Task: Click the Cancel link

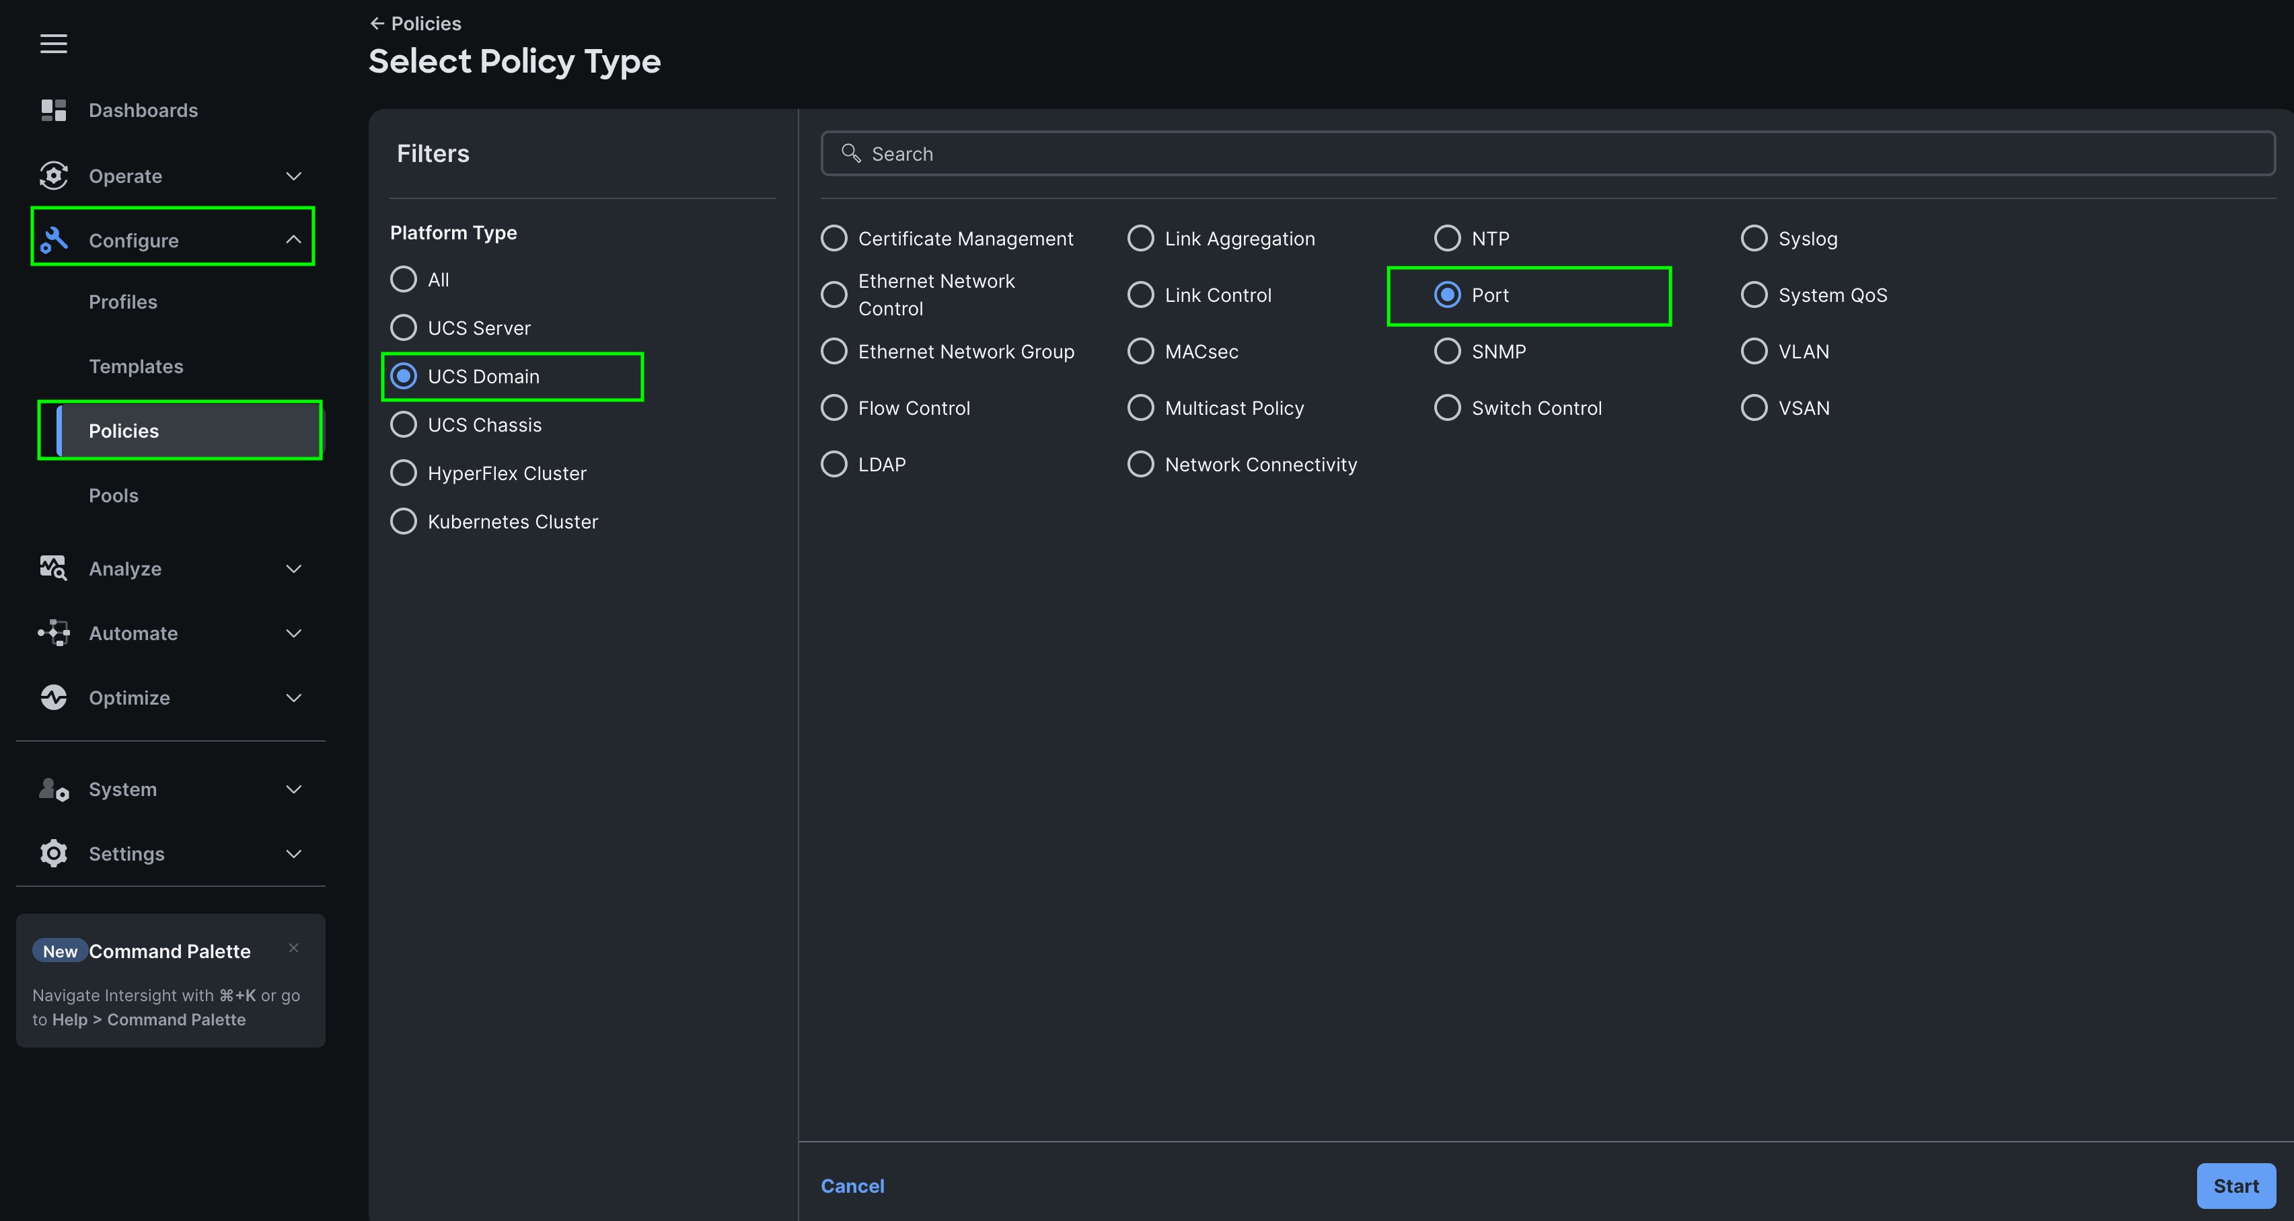Action: (852, 1185)
